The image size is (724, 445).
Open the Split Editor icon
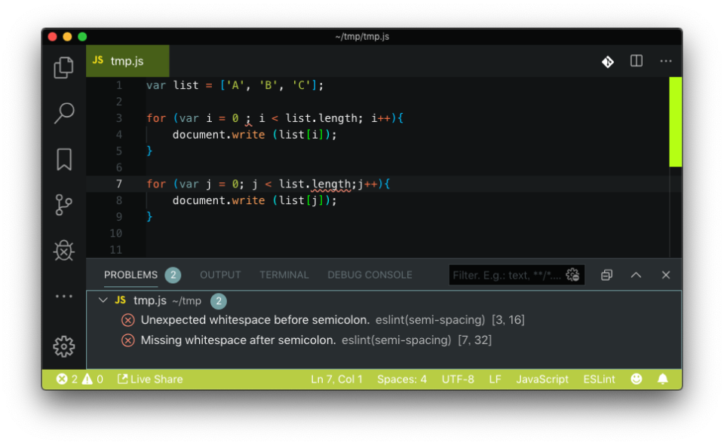(636, 61)
